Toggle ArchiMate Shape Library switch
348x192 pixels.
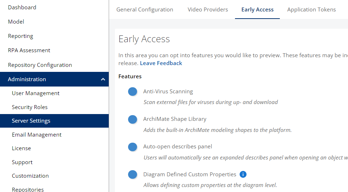coord(133,119)
